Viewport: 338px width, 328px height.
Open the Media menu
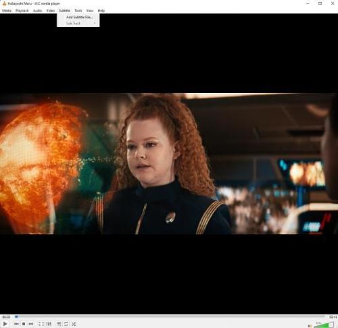click(7, 11)
